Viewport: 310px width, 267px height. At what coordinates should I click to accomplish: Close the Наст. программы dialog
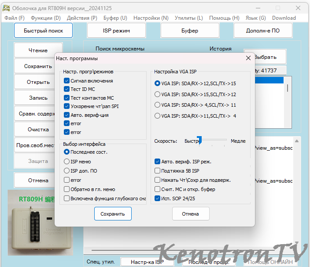click(x=248, y=58)
